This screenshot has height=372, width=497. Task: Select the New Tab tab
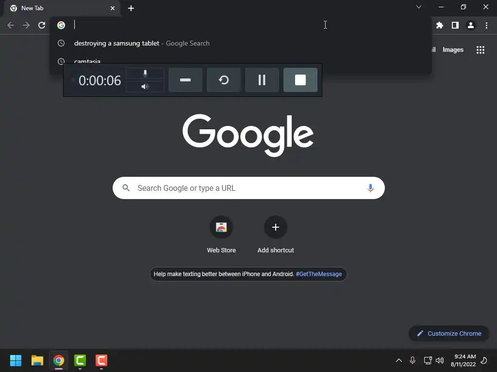62,8
